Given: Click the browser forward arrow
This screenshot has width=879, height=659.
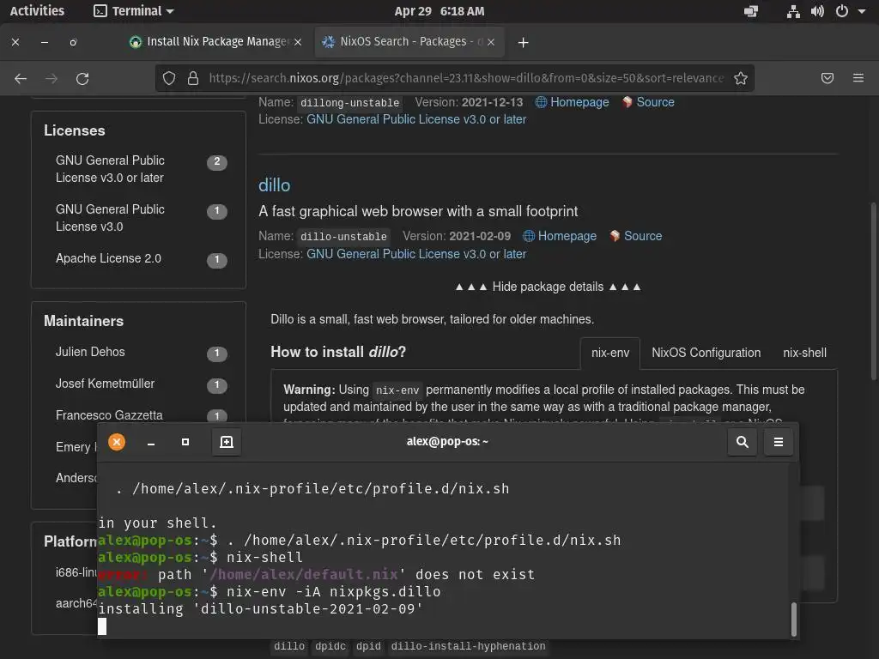Looking at the screenshot, I should (x=52, y=78).
